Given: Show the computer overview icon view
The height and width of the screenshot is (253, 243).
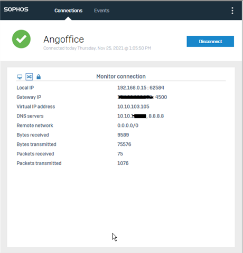Looking at the screenshot, I should pos(20,77).
